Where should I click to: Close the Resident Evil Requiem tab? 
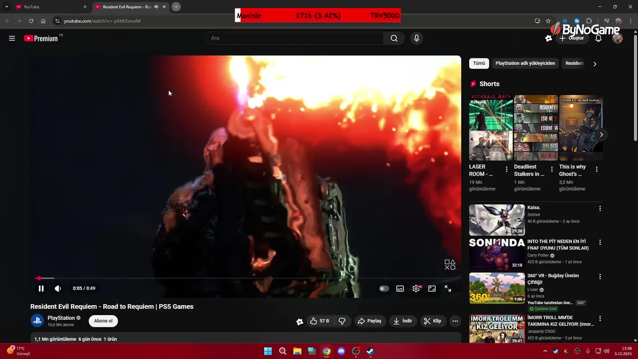pos(164,6)
